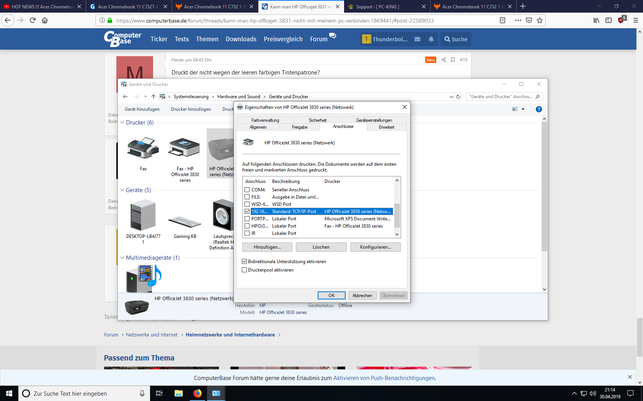Go up one level in Geräte und Drucker
The width and height of the screenshot is (643, 401).
coord(153,97)
